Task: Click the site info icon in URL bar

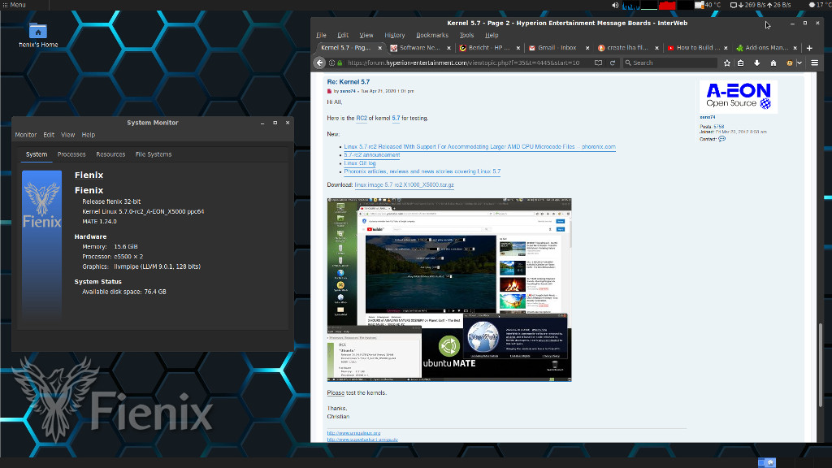Action: [331, 63]
